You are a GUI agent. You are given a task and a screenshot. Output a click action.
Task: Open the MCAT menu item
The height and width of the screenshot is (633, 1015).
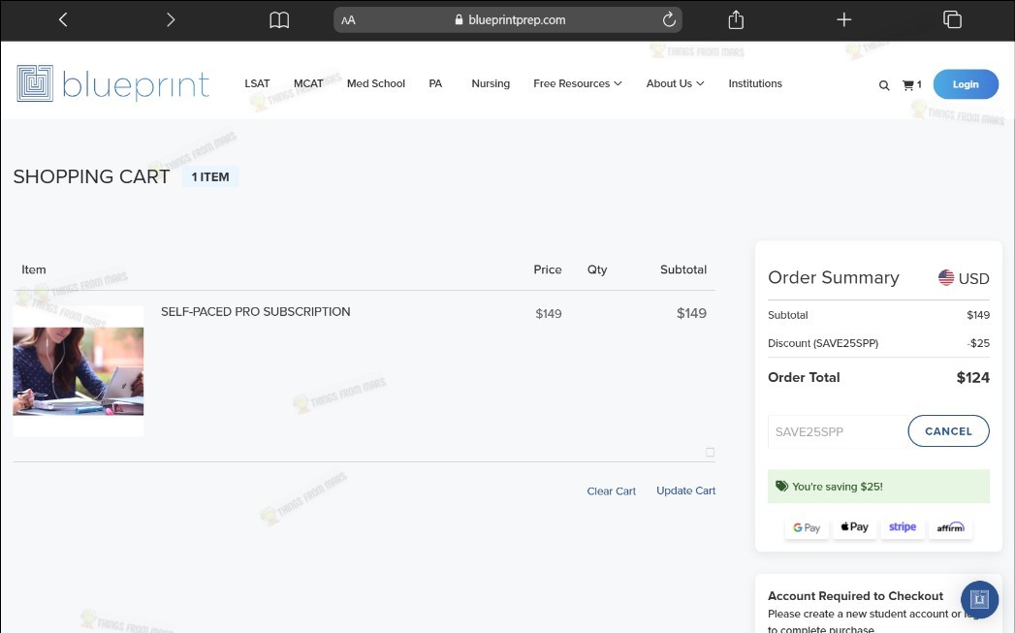point(308,83)
